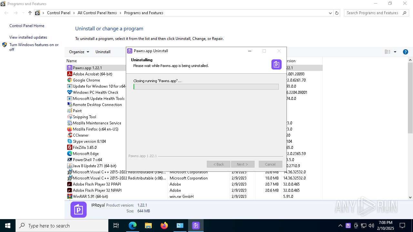Click the Control Panel breadcrumb
Image resolution: width=413 pixels, height=232 pixels.
(59, 13)
